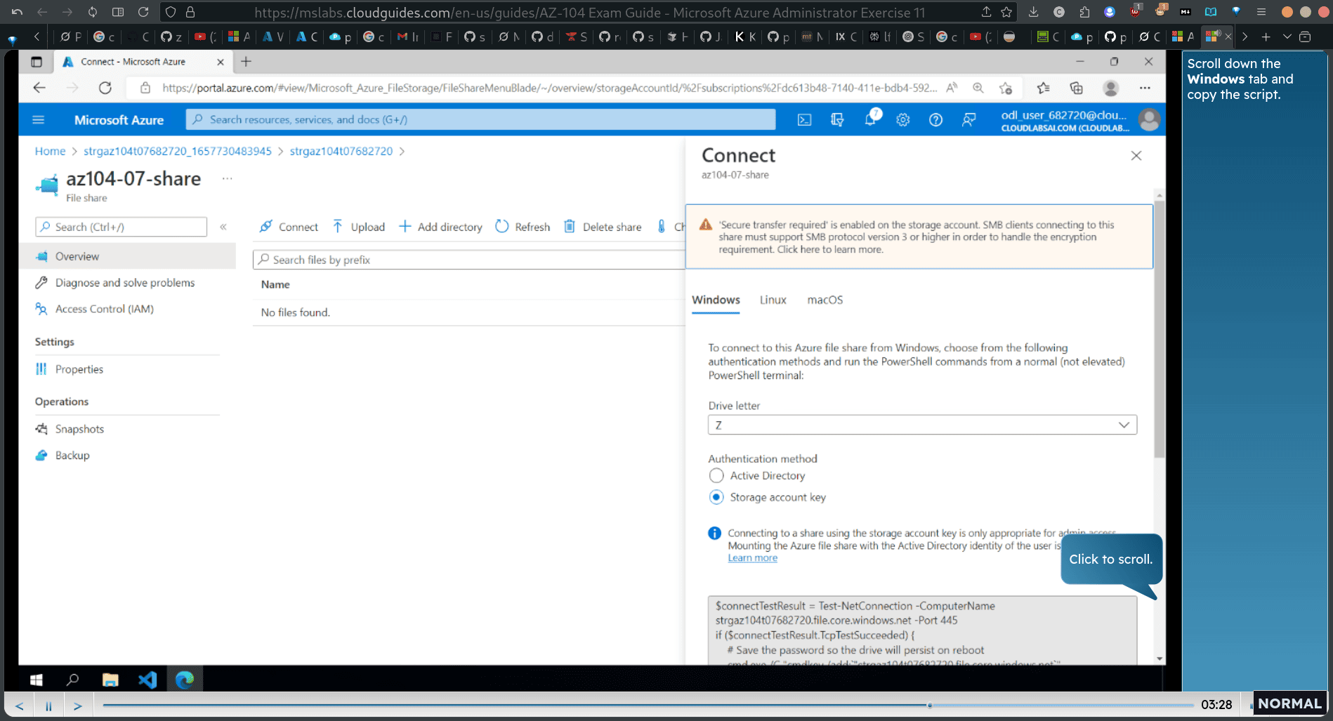Open the Drive letter dropdown
Image resolution: width=1333 pixels, height=721 pixels.
point(922,425)
